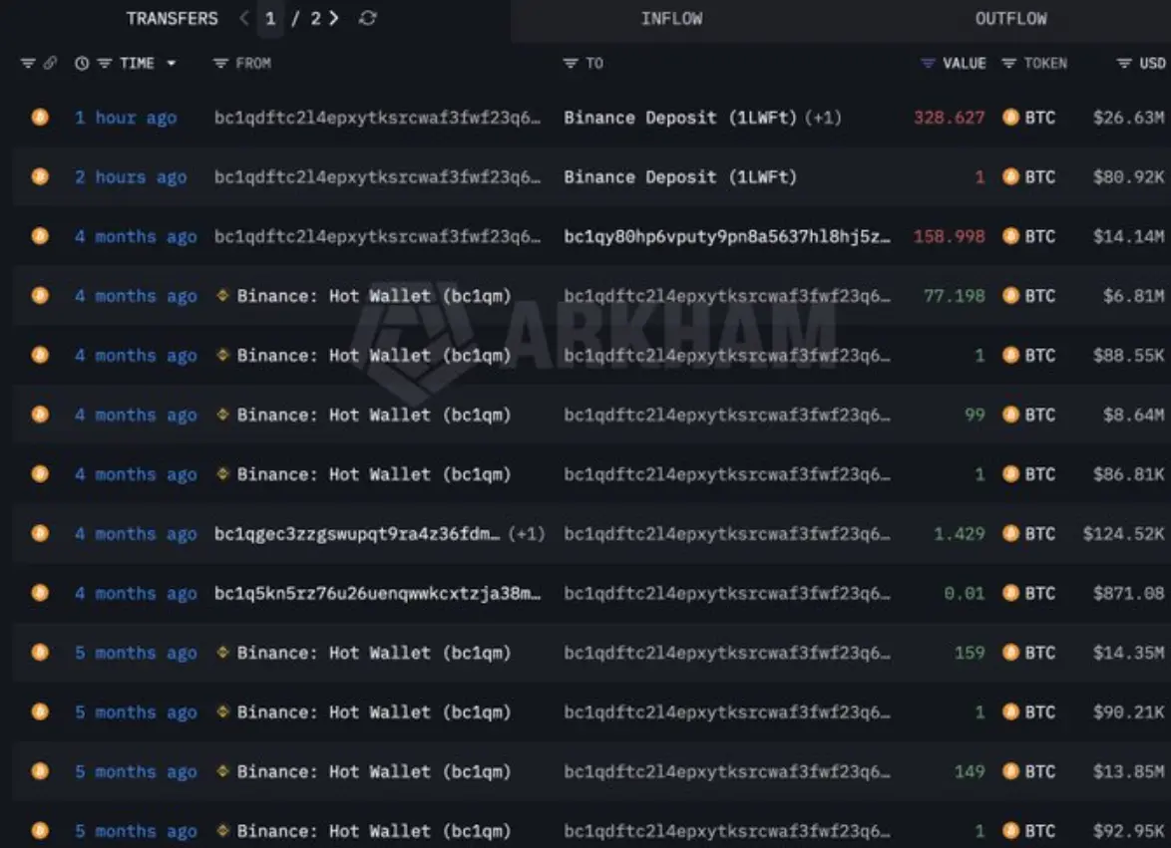This screenshot has height=848, width=1171.
Task: Expand the (+1) next to Binance Deposit
Action: pos(823,118)
